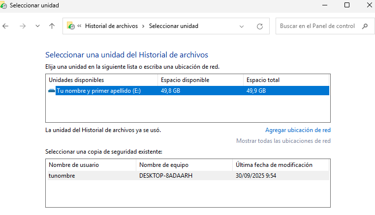Click the double chevron in breadcrumb
This screenshot has width=375, height=215.
pyautogui.click(x=79, y=26)
